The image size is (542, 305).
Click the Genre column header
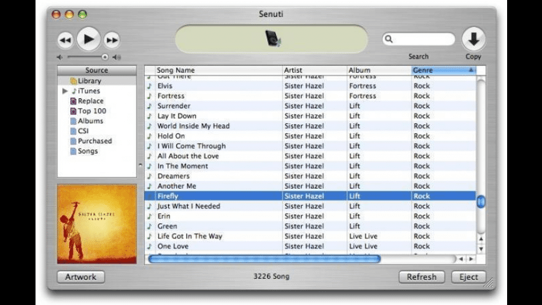[444, 70]
